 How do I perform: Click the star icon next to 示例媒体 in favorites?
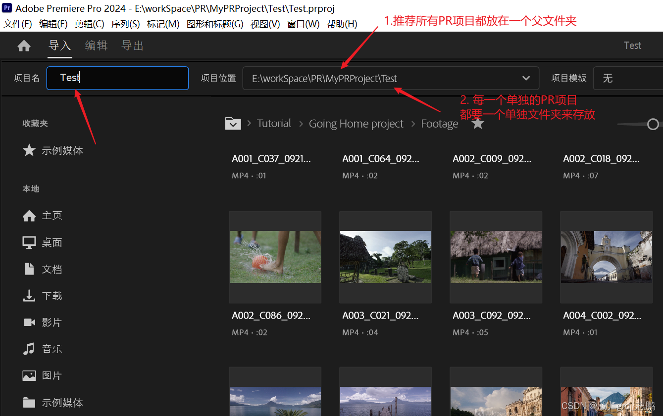[x=29, y=150]
